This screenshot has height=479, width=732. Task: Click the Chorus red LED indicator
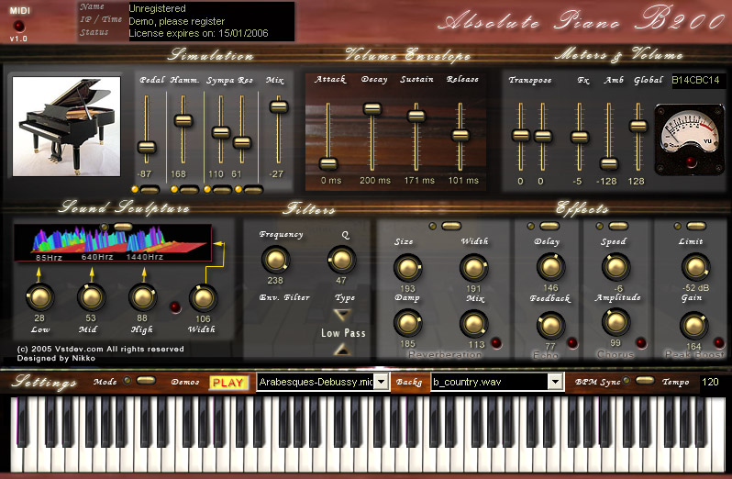pos(641,343)
